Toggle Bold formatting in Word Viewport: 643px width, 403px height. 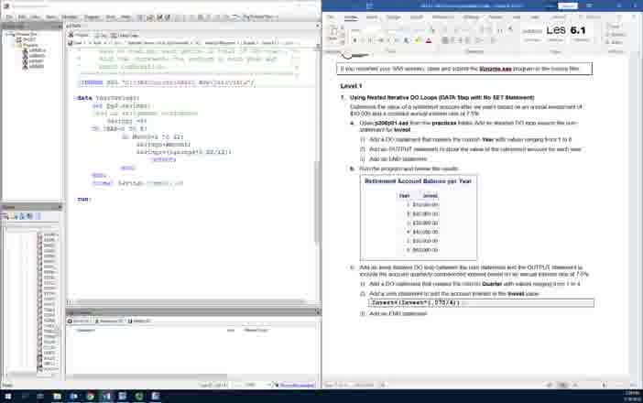[x=356, y=40]
